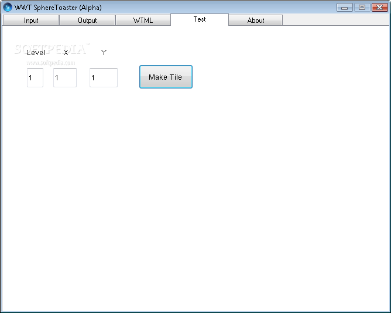Maximize the WWT SphereToaster window
This screenshot has width=391, height=313.
362,8
